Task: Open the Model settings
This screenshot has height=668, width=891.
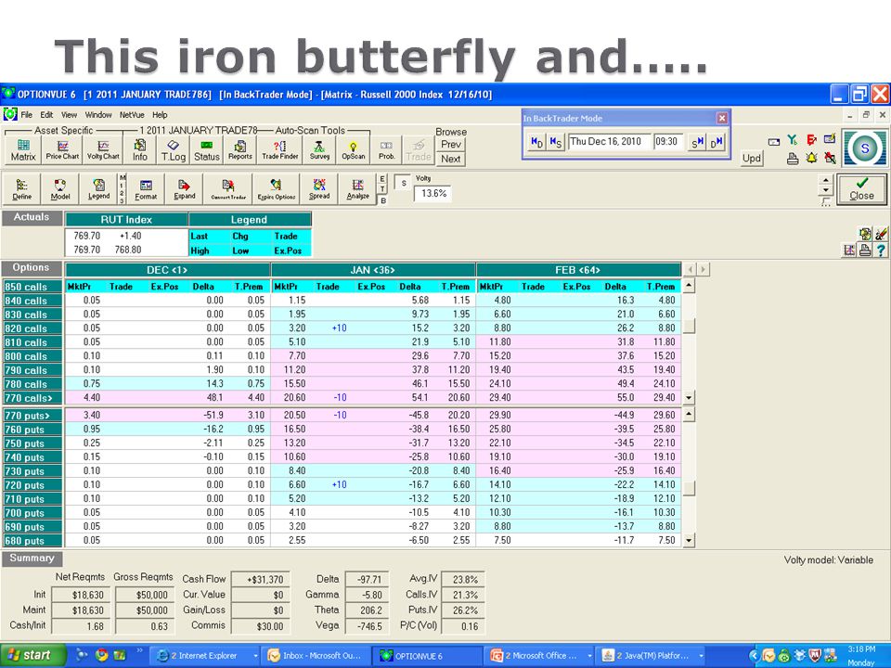Action: point(60,189)
